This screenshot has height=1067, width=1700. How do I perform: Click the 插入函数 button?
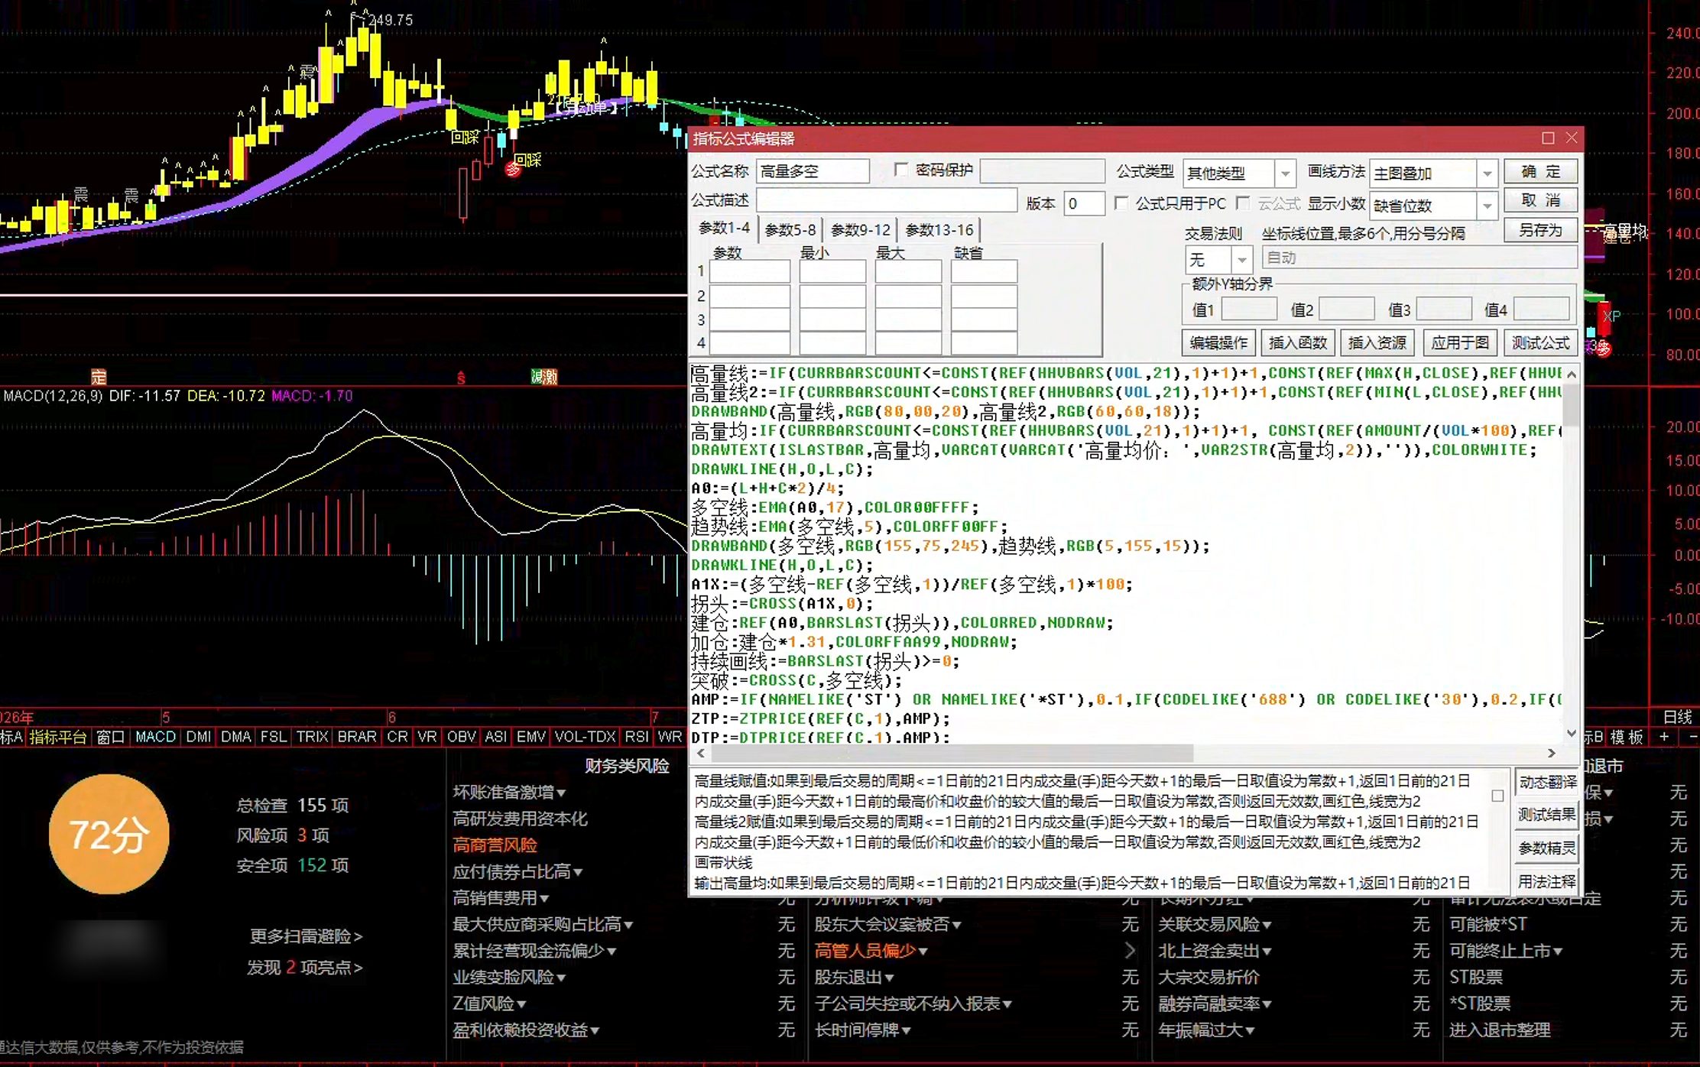(1297, 343)
